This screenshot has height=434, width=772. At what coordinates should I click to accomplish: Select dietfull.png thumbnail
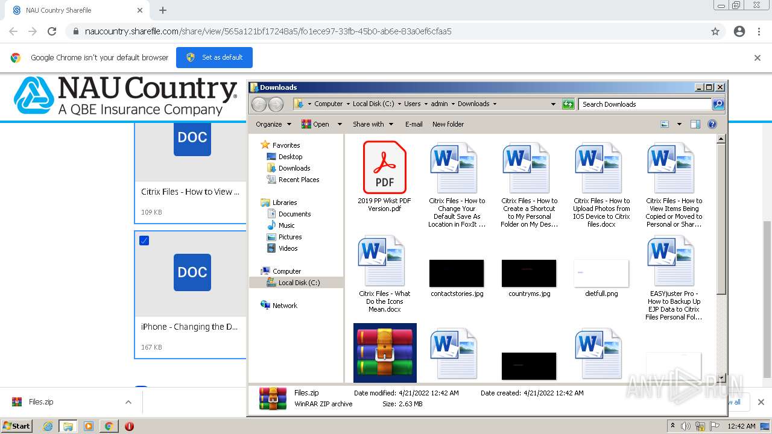tap(601, 273)
